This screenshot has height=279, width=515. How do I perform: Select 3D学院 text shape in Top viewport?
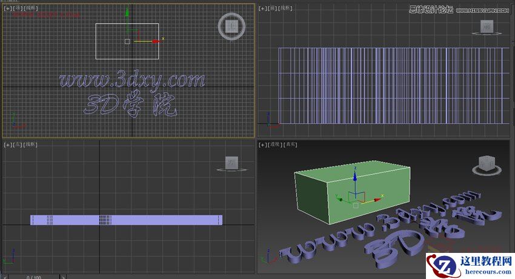(131, 104)
